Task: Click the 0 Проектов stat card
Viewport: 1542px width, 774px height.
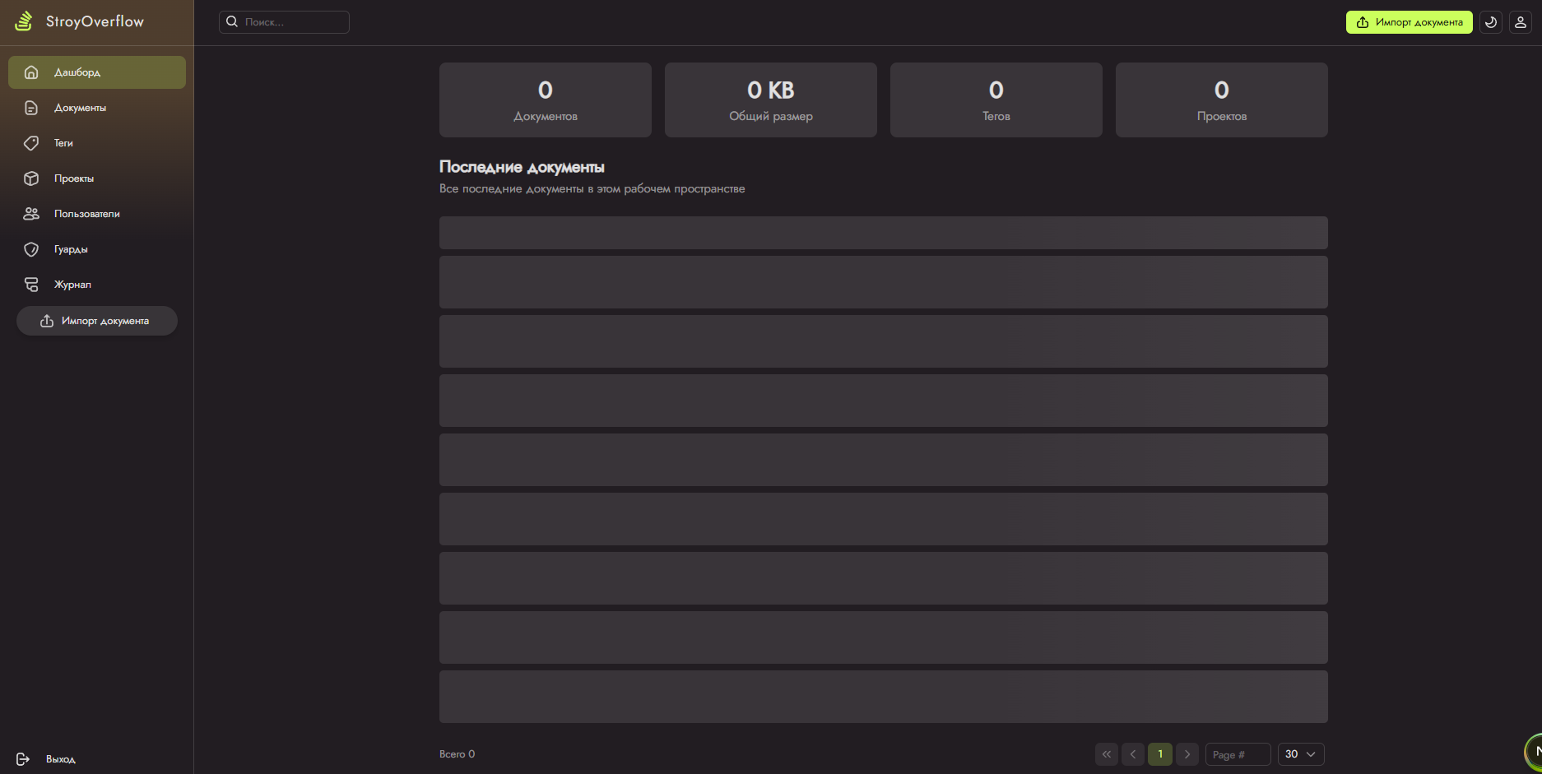Action: (x=1222, y=100)
